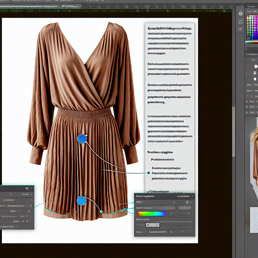Click the document icon in the color panel's first row
Viewport: 258px width, 258px height.
tap(187, 202)
